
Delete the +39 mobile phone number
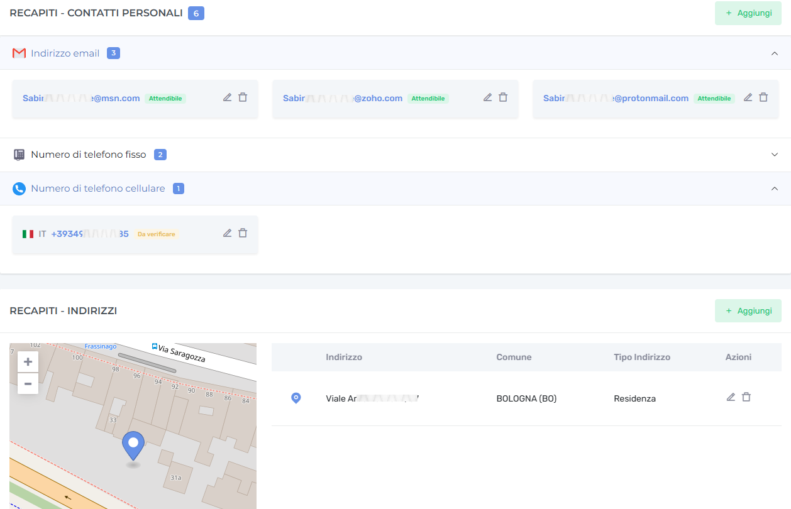pyautogui.click(x=243, y=233)
